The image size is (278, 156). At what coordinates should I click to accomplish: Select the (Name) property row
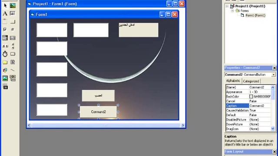click(x=248, y=88)
